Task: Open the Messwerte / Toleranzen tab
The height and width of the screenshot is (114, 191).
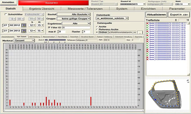Action: tap(85, 9)
